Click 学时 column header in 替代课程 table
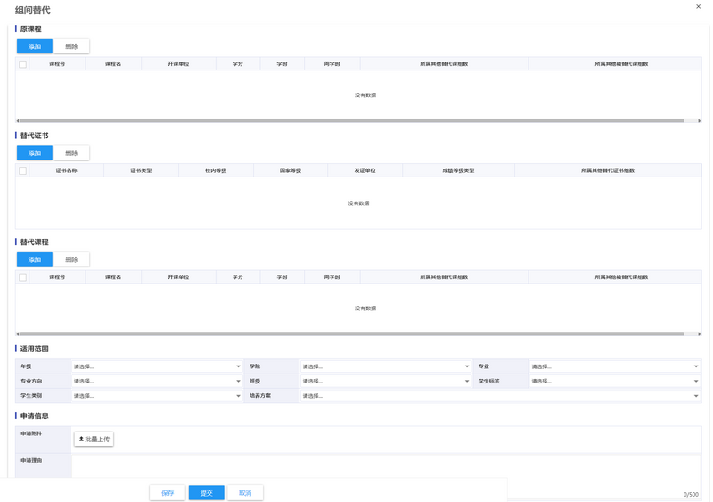Screen dimensions: 713x502 point(282,277)
